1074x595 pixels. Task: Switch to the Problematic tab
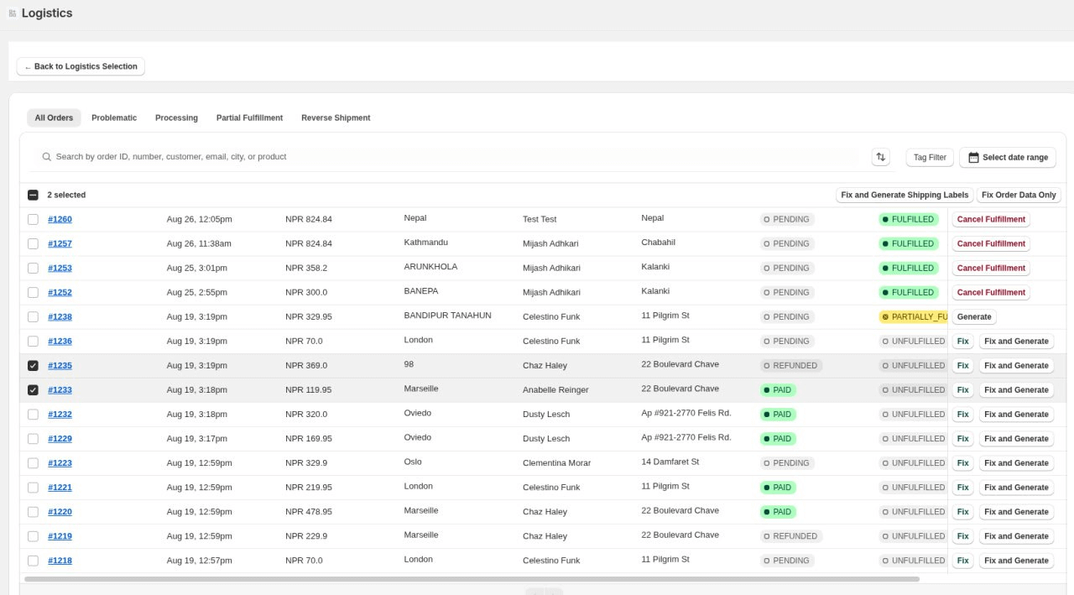point(114,117)
